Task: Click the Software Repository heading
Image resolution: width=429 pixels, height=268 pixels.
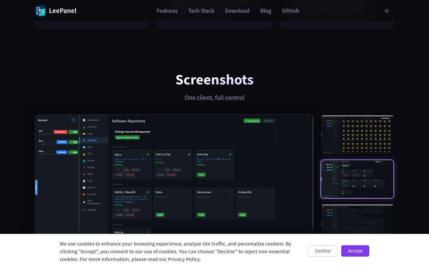Action: [x=129, y=121]
